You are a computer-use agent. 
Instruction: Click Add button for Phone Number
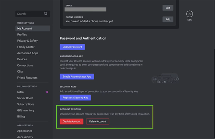168,19
